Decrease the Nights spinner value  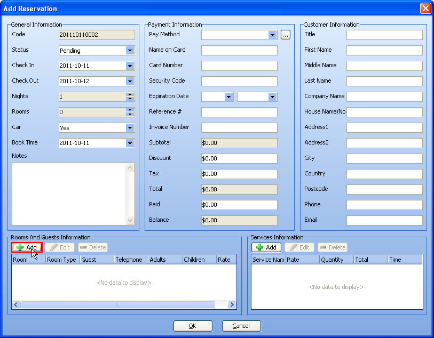tap(130, 99)
